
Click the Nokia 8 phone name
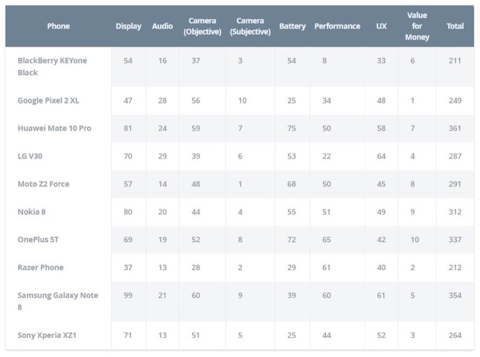pos(32,211)
